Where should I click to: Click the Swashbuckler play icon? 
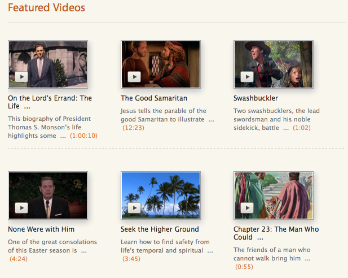click(x=247, y=77)
